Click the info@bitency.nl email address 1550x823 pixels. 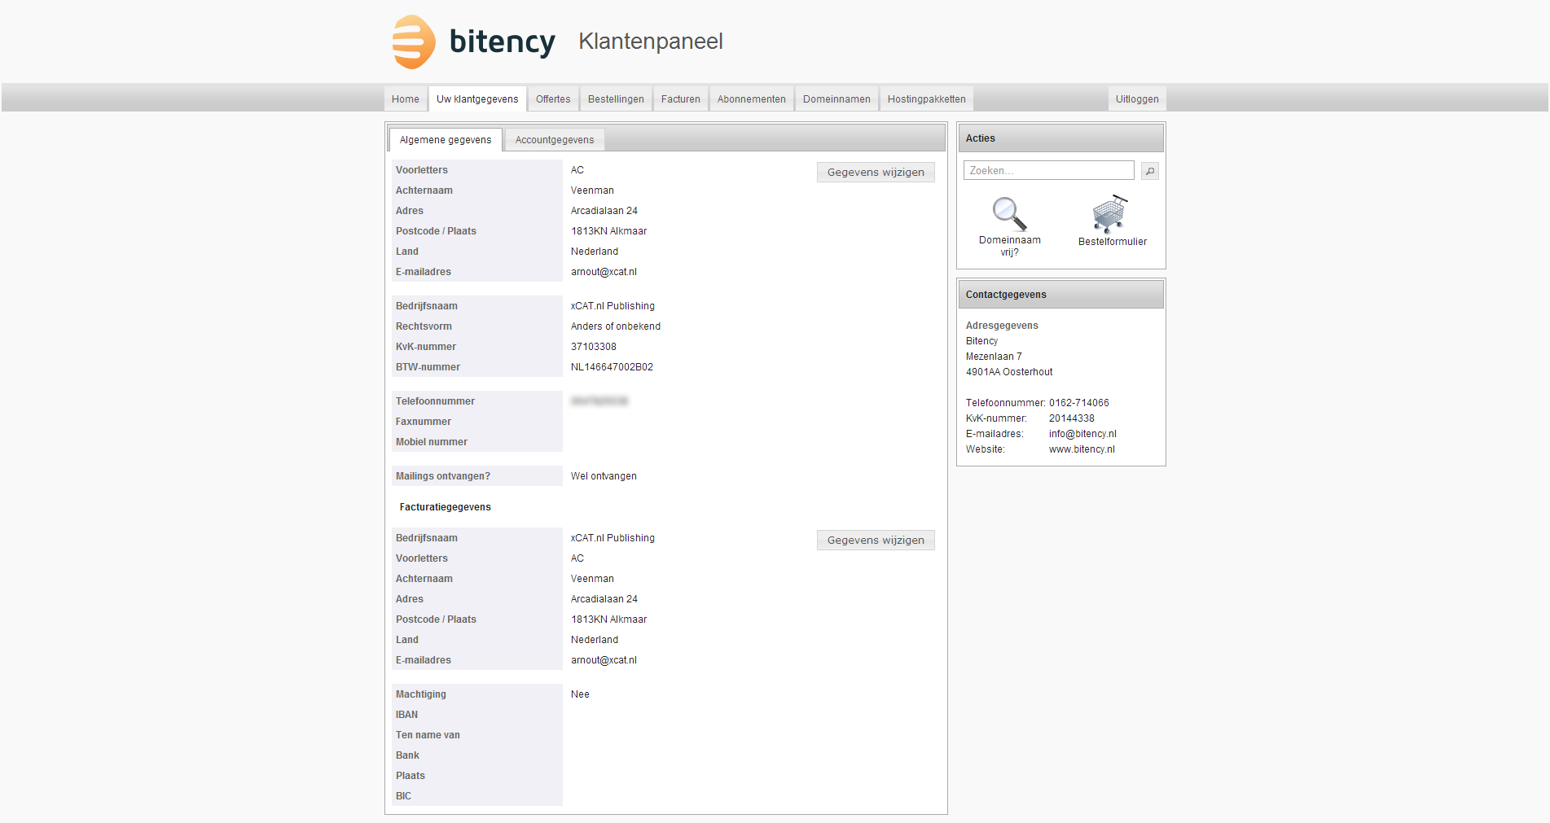pyautogui.click(x=1082, y=434)
